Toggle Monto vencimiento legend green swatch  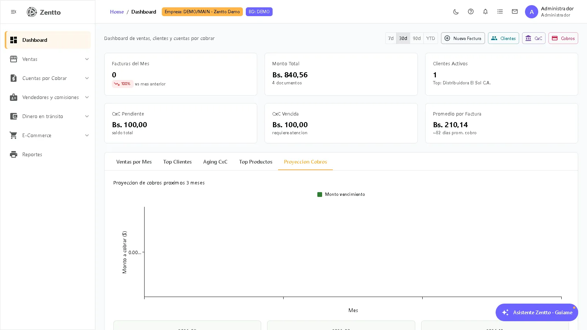[320, 194]
